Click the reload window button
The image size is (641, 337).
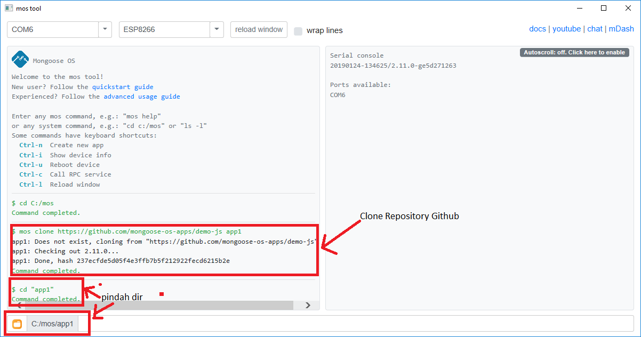(x=259, y=29)
